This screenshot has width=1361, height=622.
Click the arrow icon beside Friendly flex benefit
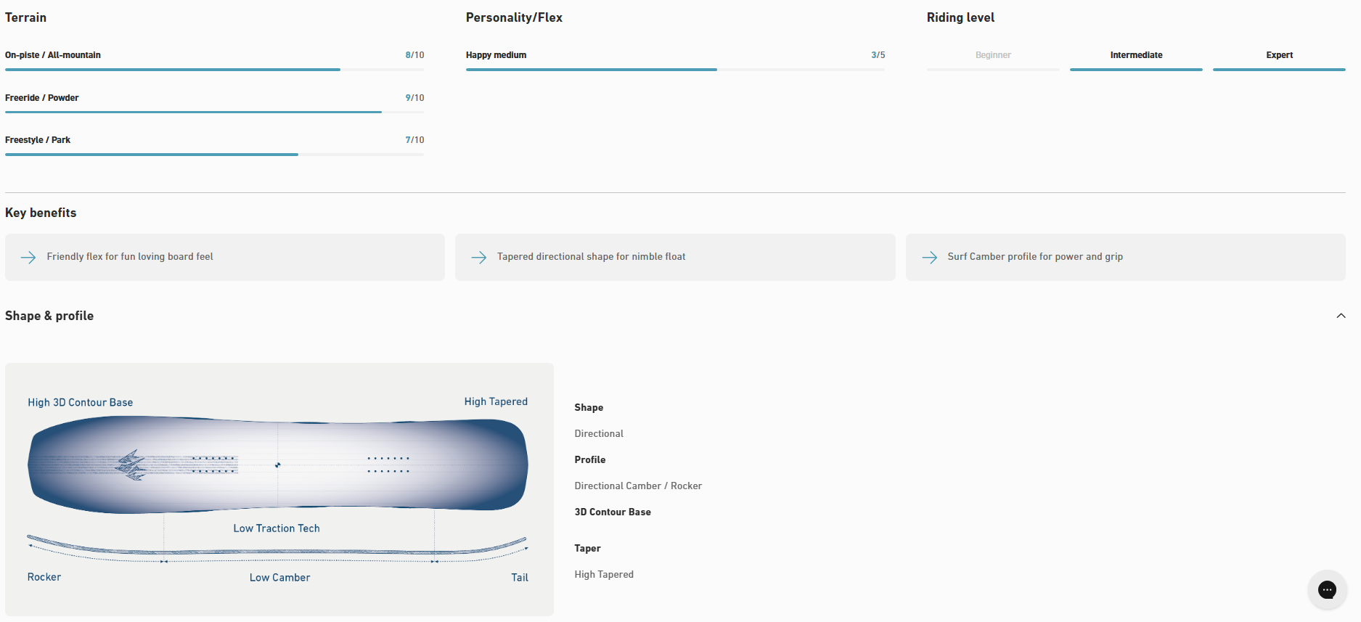28,257
